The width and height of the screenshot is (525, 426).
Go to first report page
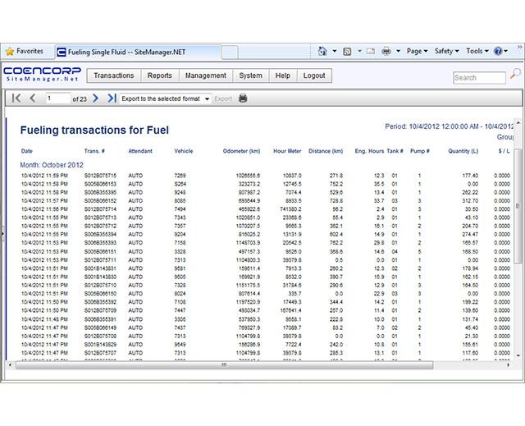tap(15, 98)
